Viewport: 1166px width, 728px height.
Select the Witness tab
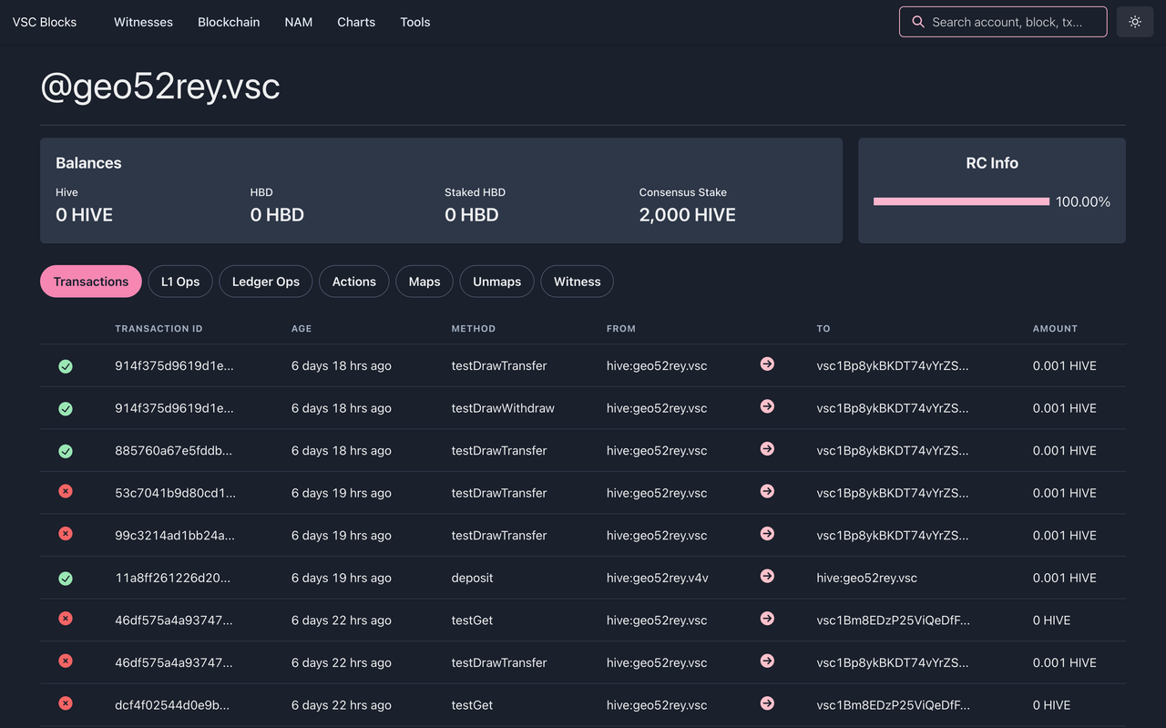577,282
